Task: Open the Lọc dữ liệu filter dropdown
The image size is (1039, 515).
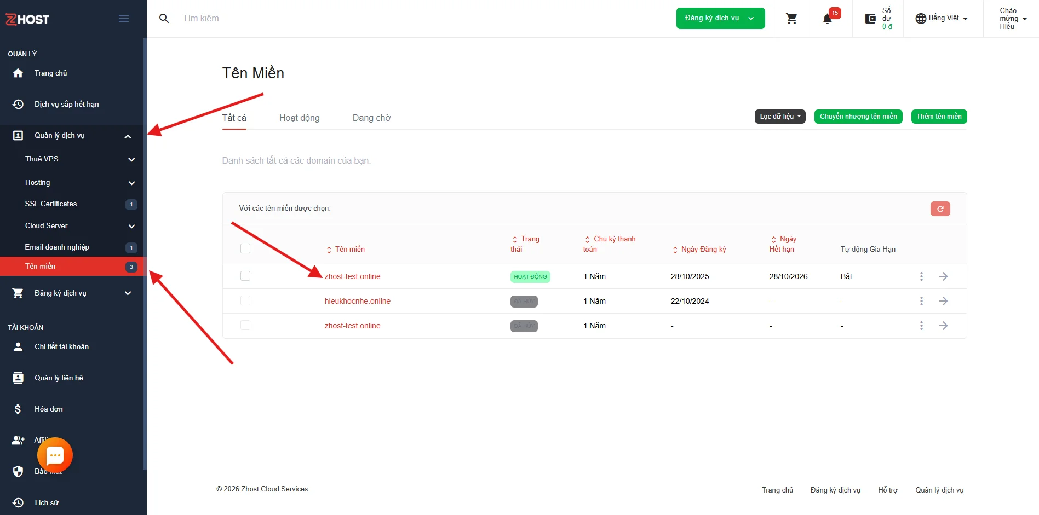Action: 780,117
